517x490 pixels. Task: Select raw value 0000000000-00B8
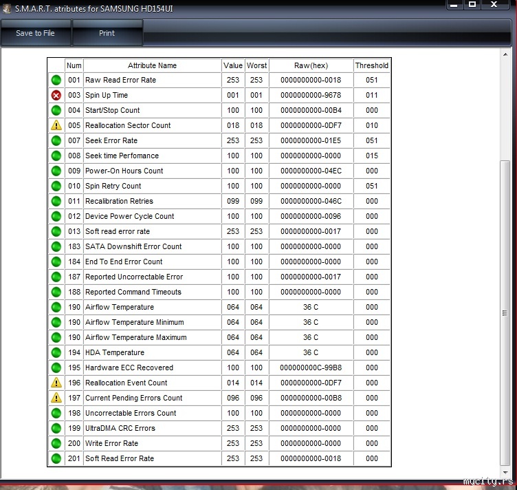tap(311, 398)
